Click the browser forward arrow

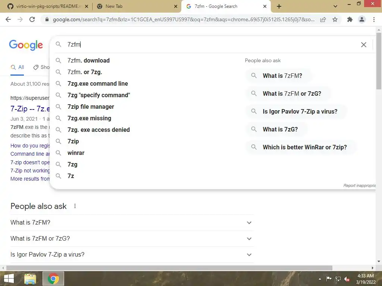[x=20, y=19]
